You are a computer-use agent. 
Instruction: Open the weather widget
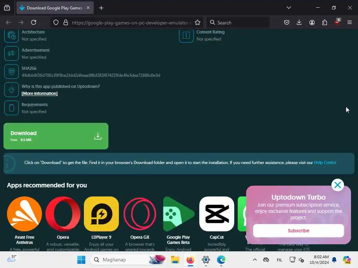(12, 259)
